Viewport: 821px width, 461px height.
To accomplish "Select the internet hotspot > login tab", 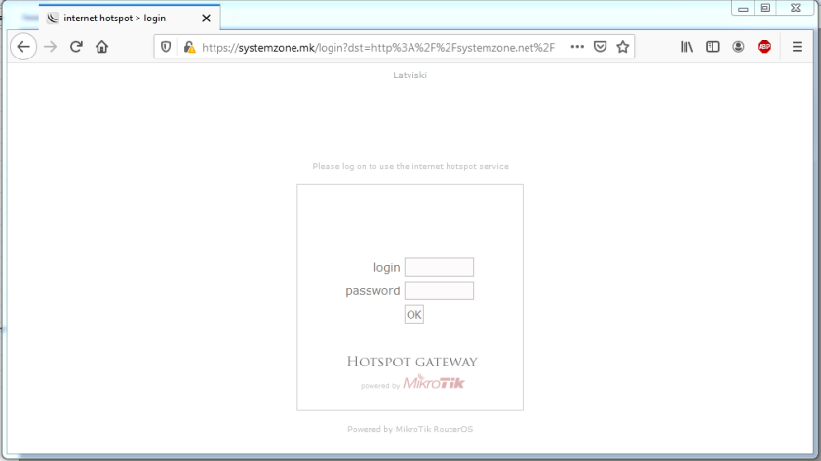I will 129,18.
